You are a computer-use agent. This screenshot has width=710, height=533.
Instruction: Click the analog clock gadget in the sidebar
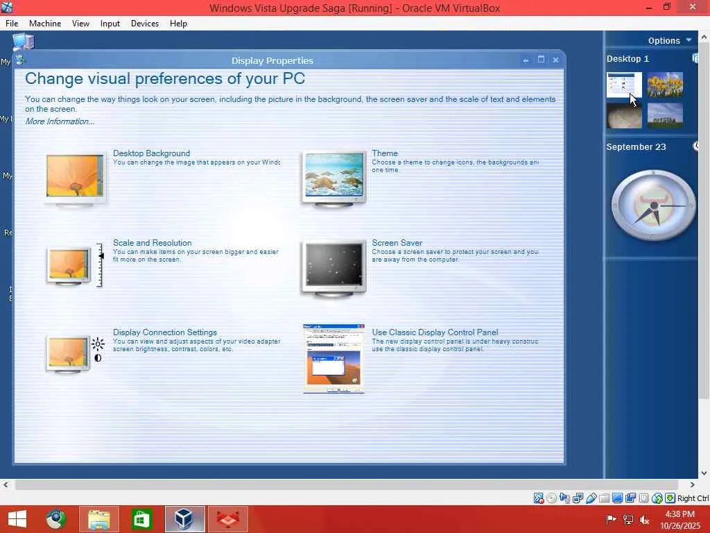[x=653, y=205]
